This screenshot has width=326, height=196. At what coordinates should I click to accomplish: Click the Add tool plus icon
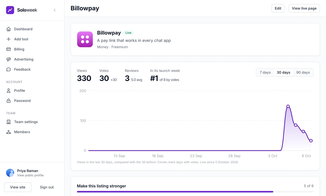pyautogui.click(x=9, y=39)
